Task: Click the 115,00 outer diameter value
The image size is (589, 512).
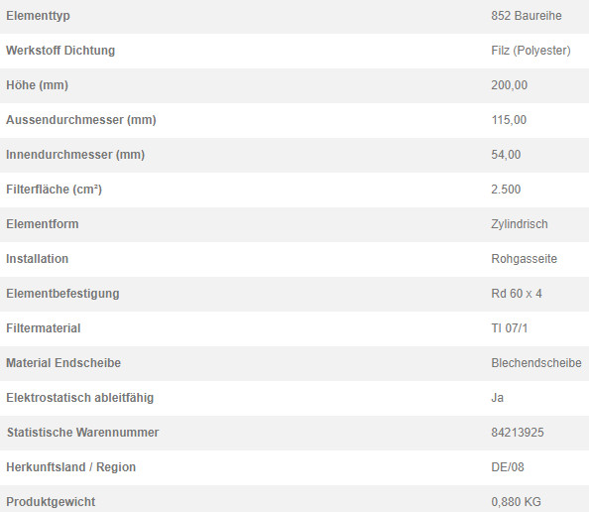Action: coord(509,120)
